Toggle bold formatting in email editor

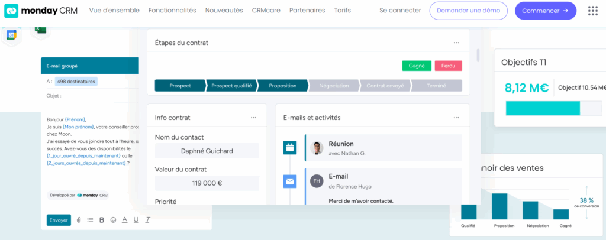tap(101, 220)
